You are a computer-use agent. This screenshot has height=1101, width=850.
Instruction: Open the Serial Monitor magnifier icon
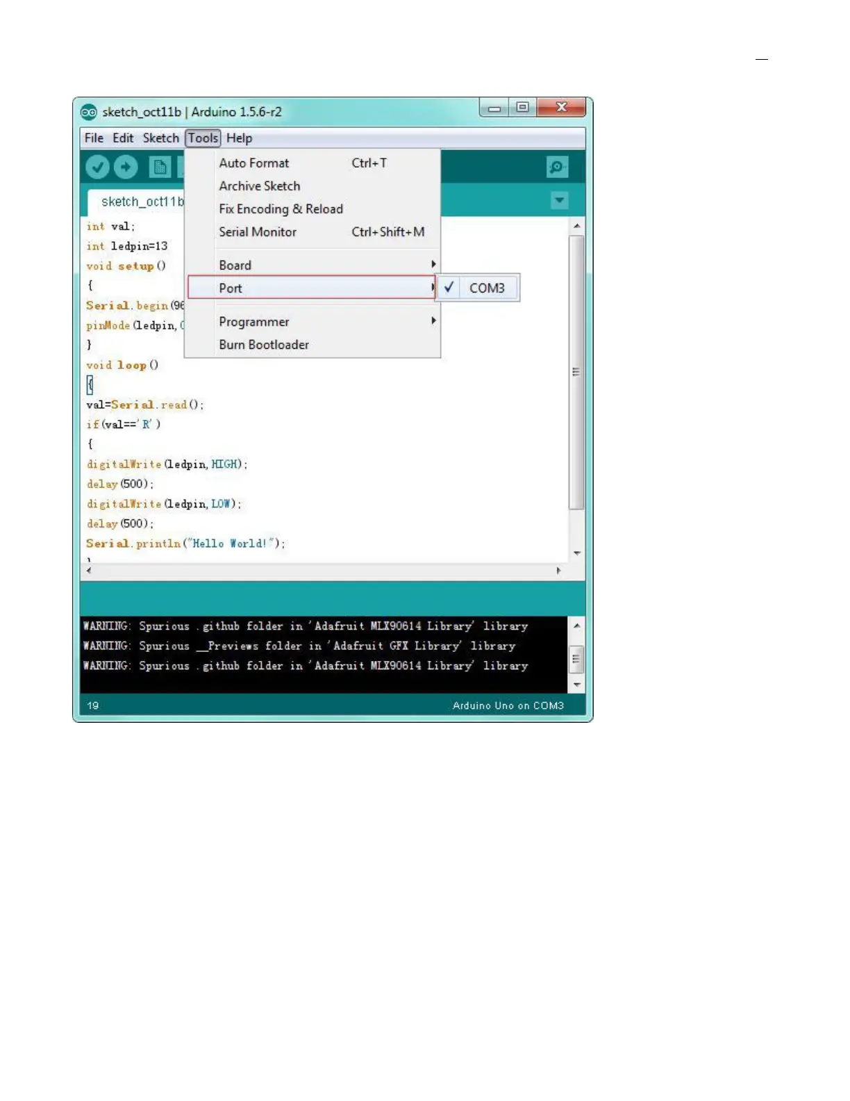(557, 167)
